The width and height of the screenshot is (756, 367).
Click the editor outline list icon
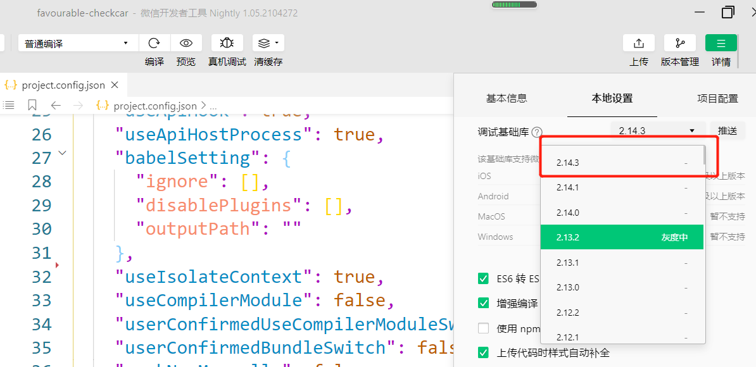[9, 105]
